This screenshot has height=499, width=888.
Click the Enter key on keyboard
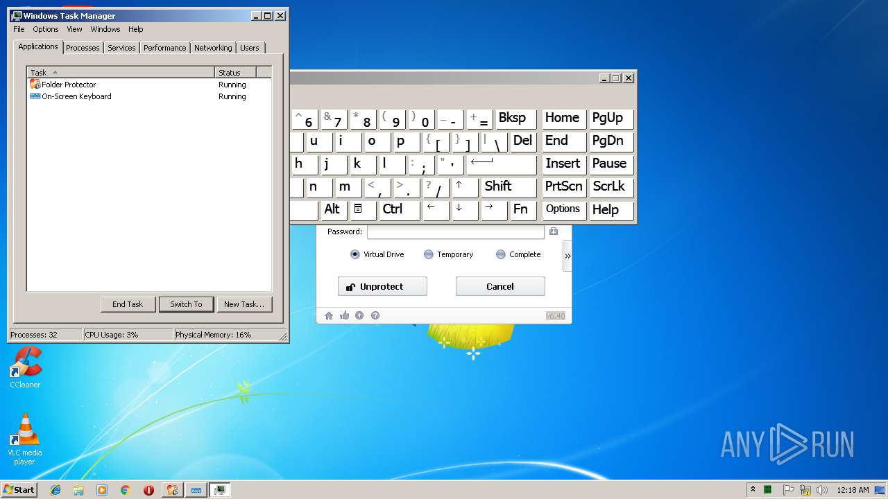[502, 164]
